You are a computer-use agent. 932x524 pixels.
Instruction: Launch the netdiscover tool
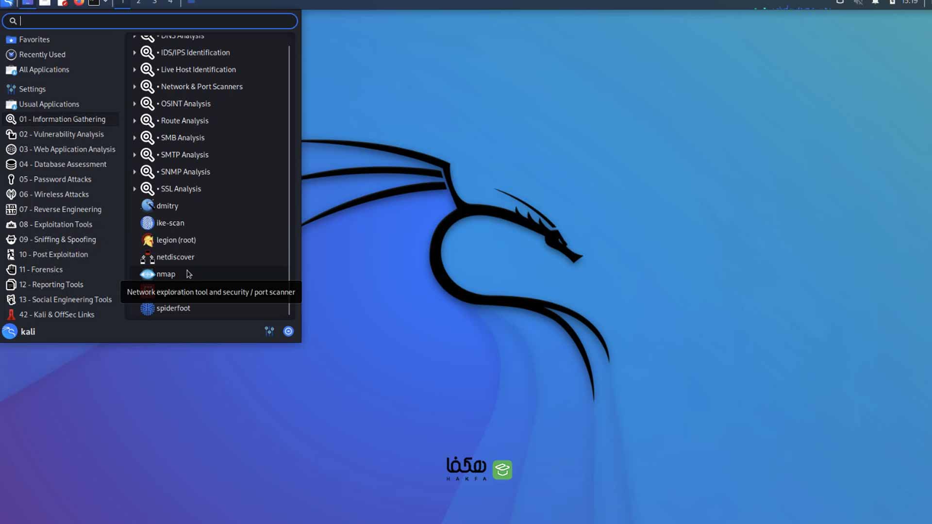209,257
